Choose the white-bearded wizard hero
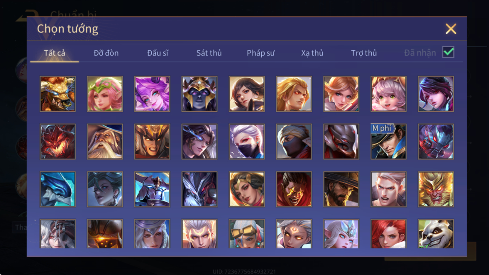This screenshot has width=489, height=275. [105, 142]
